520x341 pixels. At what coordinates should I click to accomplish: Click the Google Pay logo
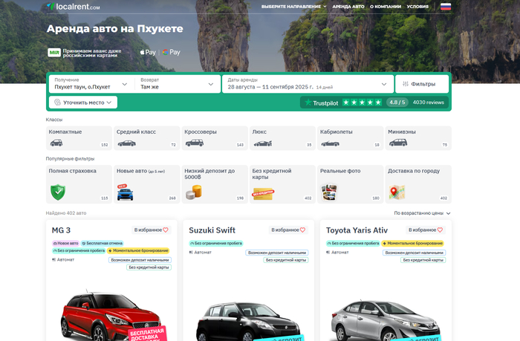171,52
